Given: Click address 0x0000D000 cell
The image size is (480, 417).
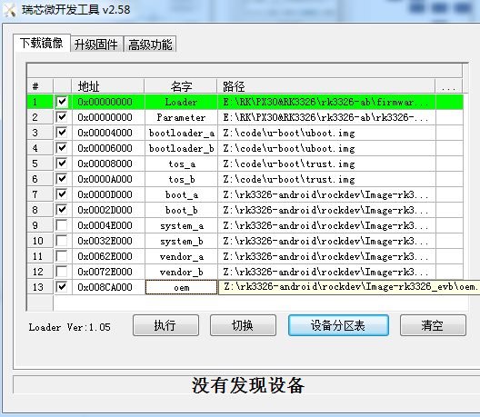Looking at the screenshot, I should (108, 194).
